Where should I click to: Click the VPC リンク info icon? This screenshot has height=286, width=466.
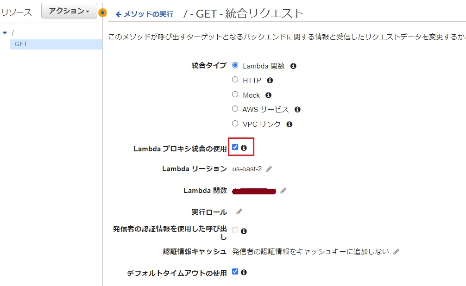click(289, 124)
